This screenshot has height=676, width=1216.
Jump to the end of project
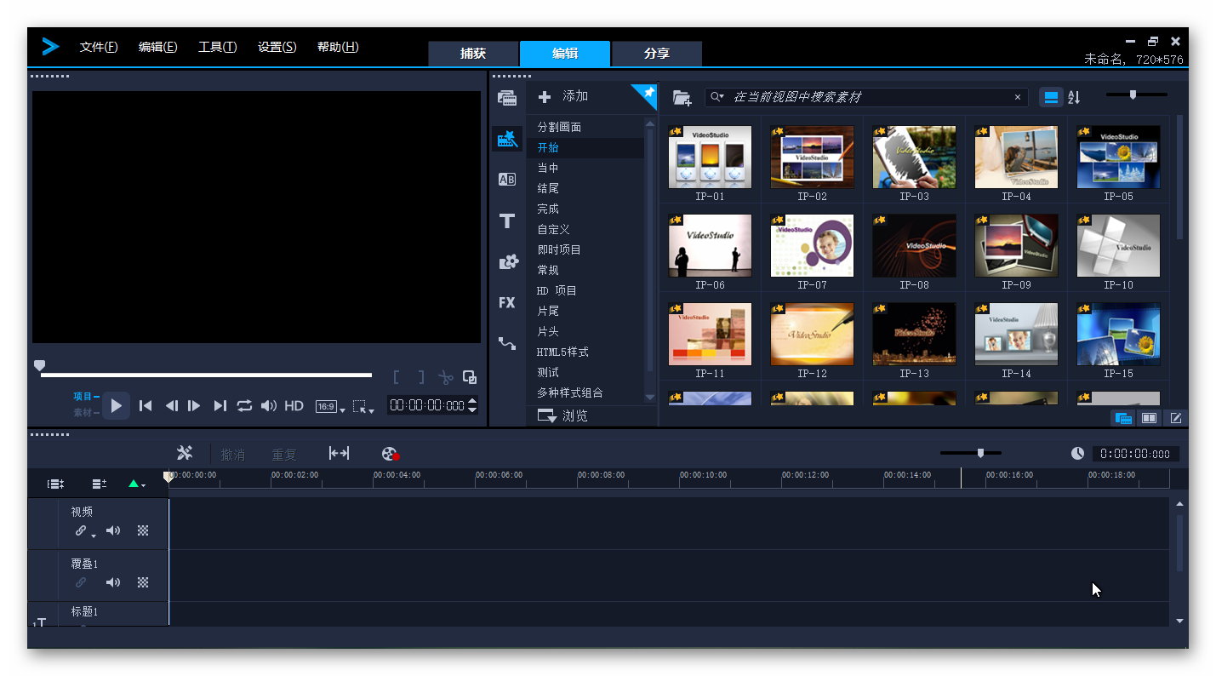point(220,406)
